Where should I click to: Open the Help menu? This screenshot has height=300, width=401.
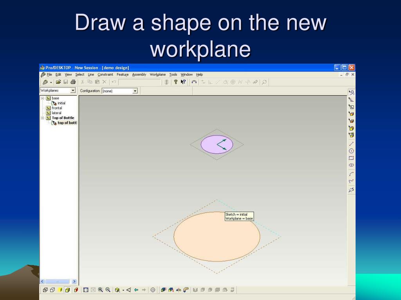click(x=199, y=75)
